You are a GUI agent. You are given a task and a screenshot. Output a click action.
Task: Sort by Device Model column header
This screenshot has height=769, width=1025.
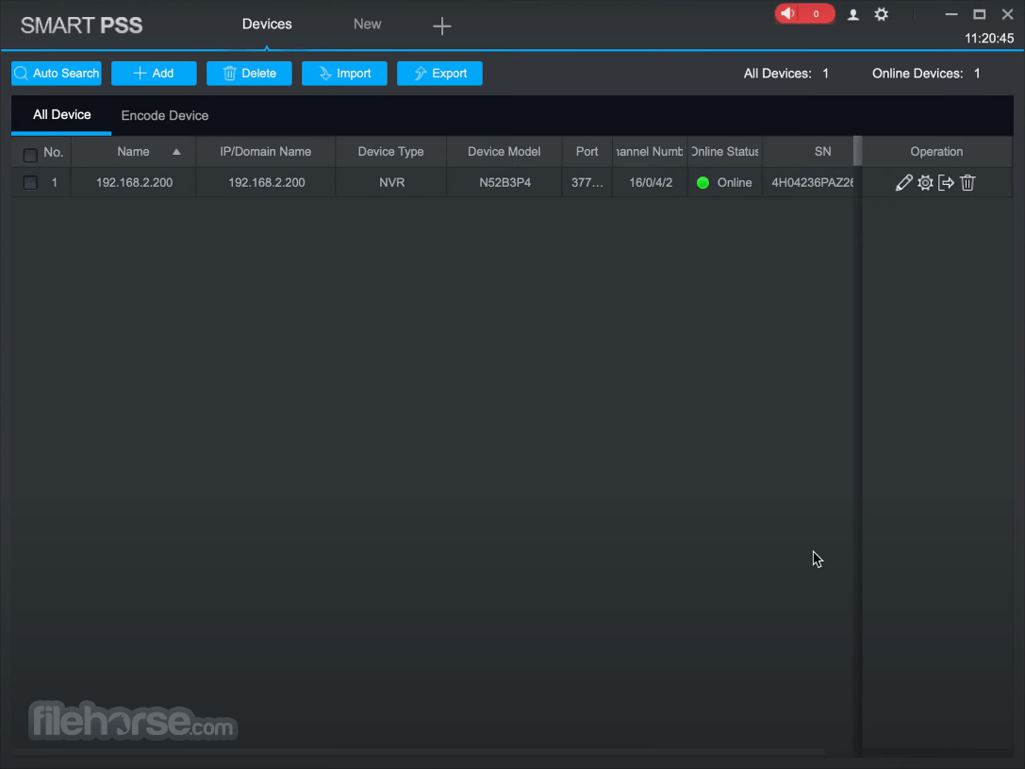(x=504, y=152)
